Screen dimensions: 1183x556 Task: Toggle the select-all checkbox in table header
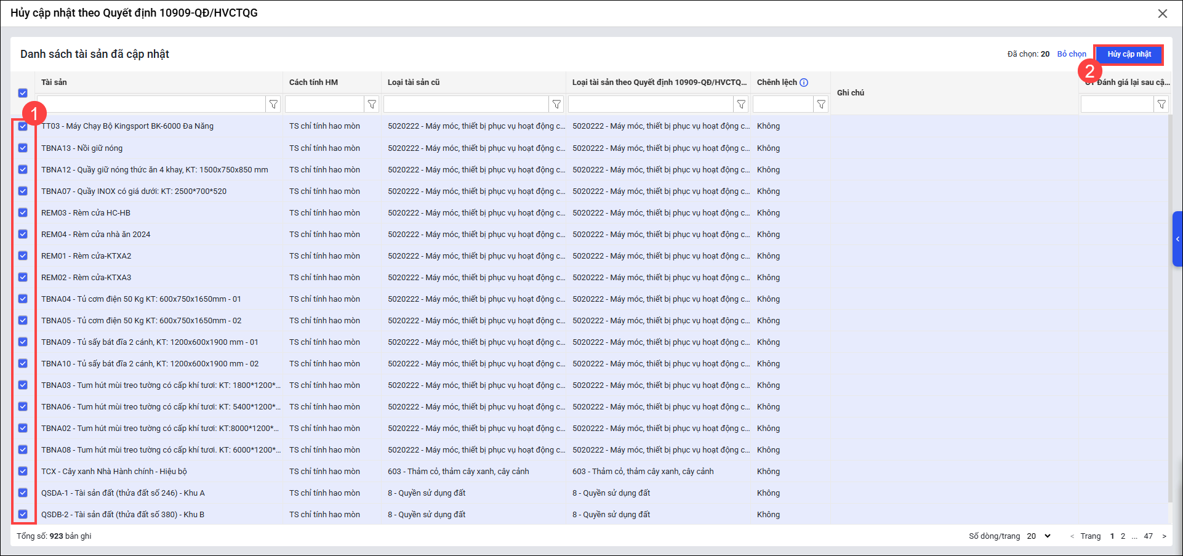(x=23, y=93)
